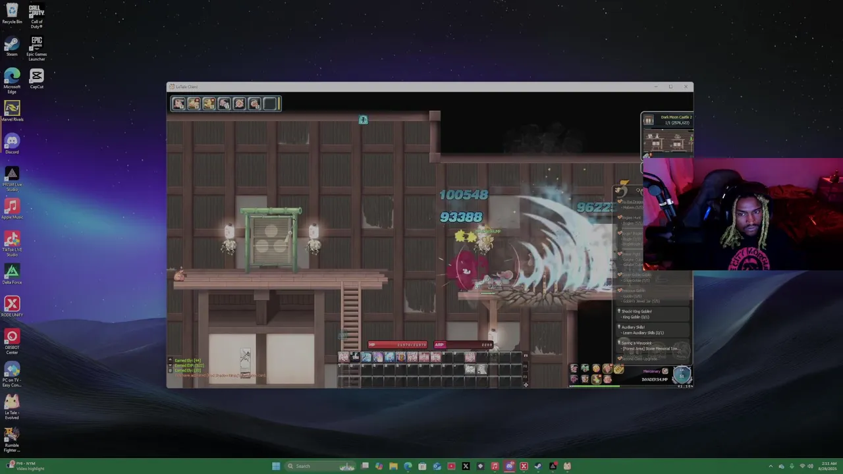843x474 pixels.
Task: Open the OBSBOT Center desktop shortcut
Action: pos(12,341)
